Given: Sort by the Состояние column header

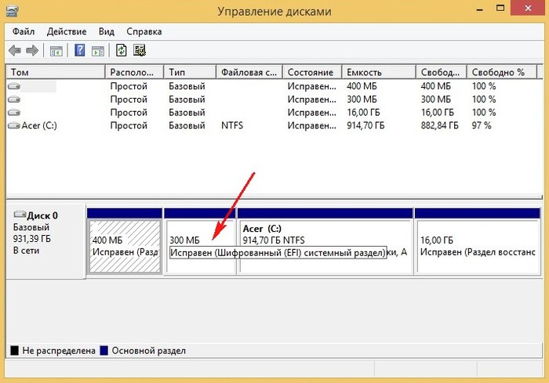Looking at the screenshot, I should tap(312, 72).
